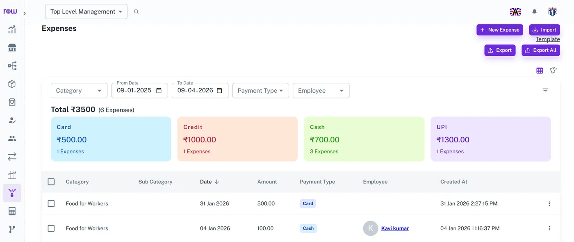Click the Export button
574x242 pixels.
point(500,50)
